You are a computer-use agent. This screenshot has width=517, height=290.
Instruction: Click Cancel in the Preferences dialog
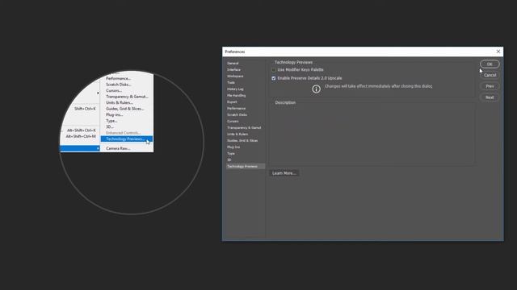coord(490,75)
